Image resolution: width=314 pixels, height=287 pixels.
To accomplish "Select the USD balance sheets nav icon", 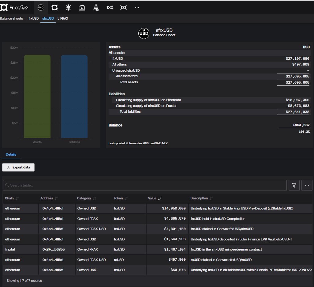I will tap(41, 8).
